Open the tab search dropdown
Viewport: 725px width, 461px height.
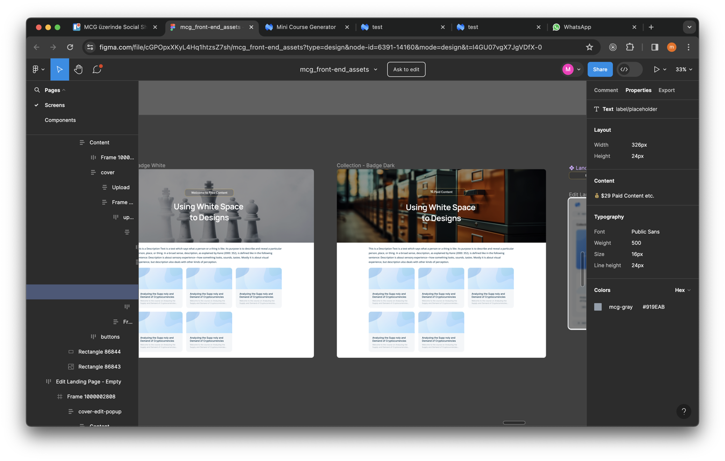pyautogui.click(x=689, y=27)
